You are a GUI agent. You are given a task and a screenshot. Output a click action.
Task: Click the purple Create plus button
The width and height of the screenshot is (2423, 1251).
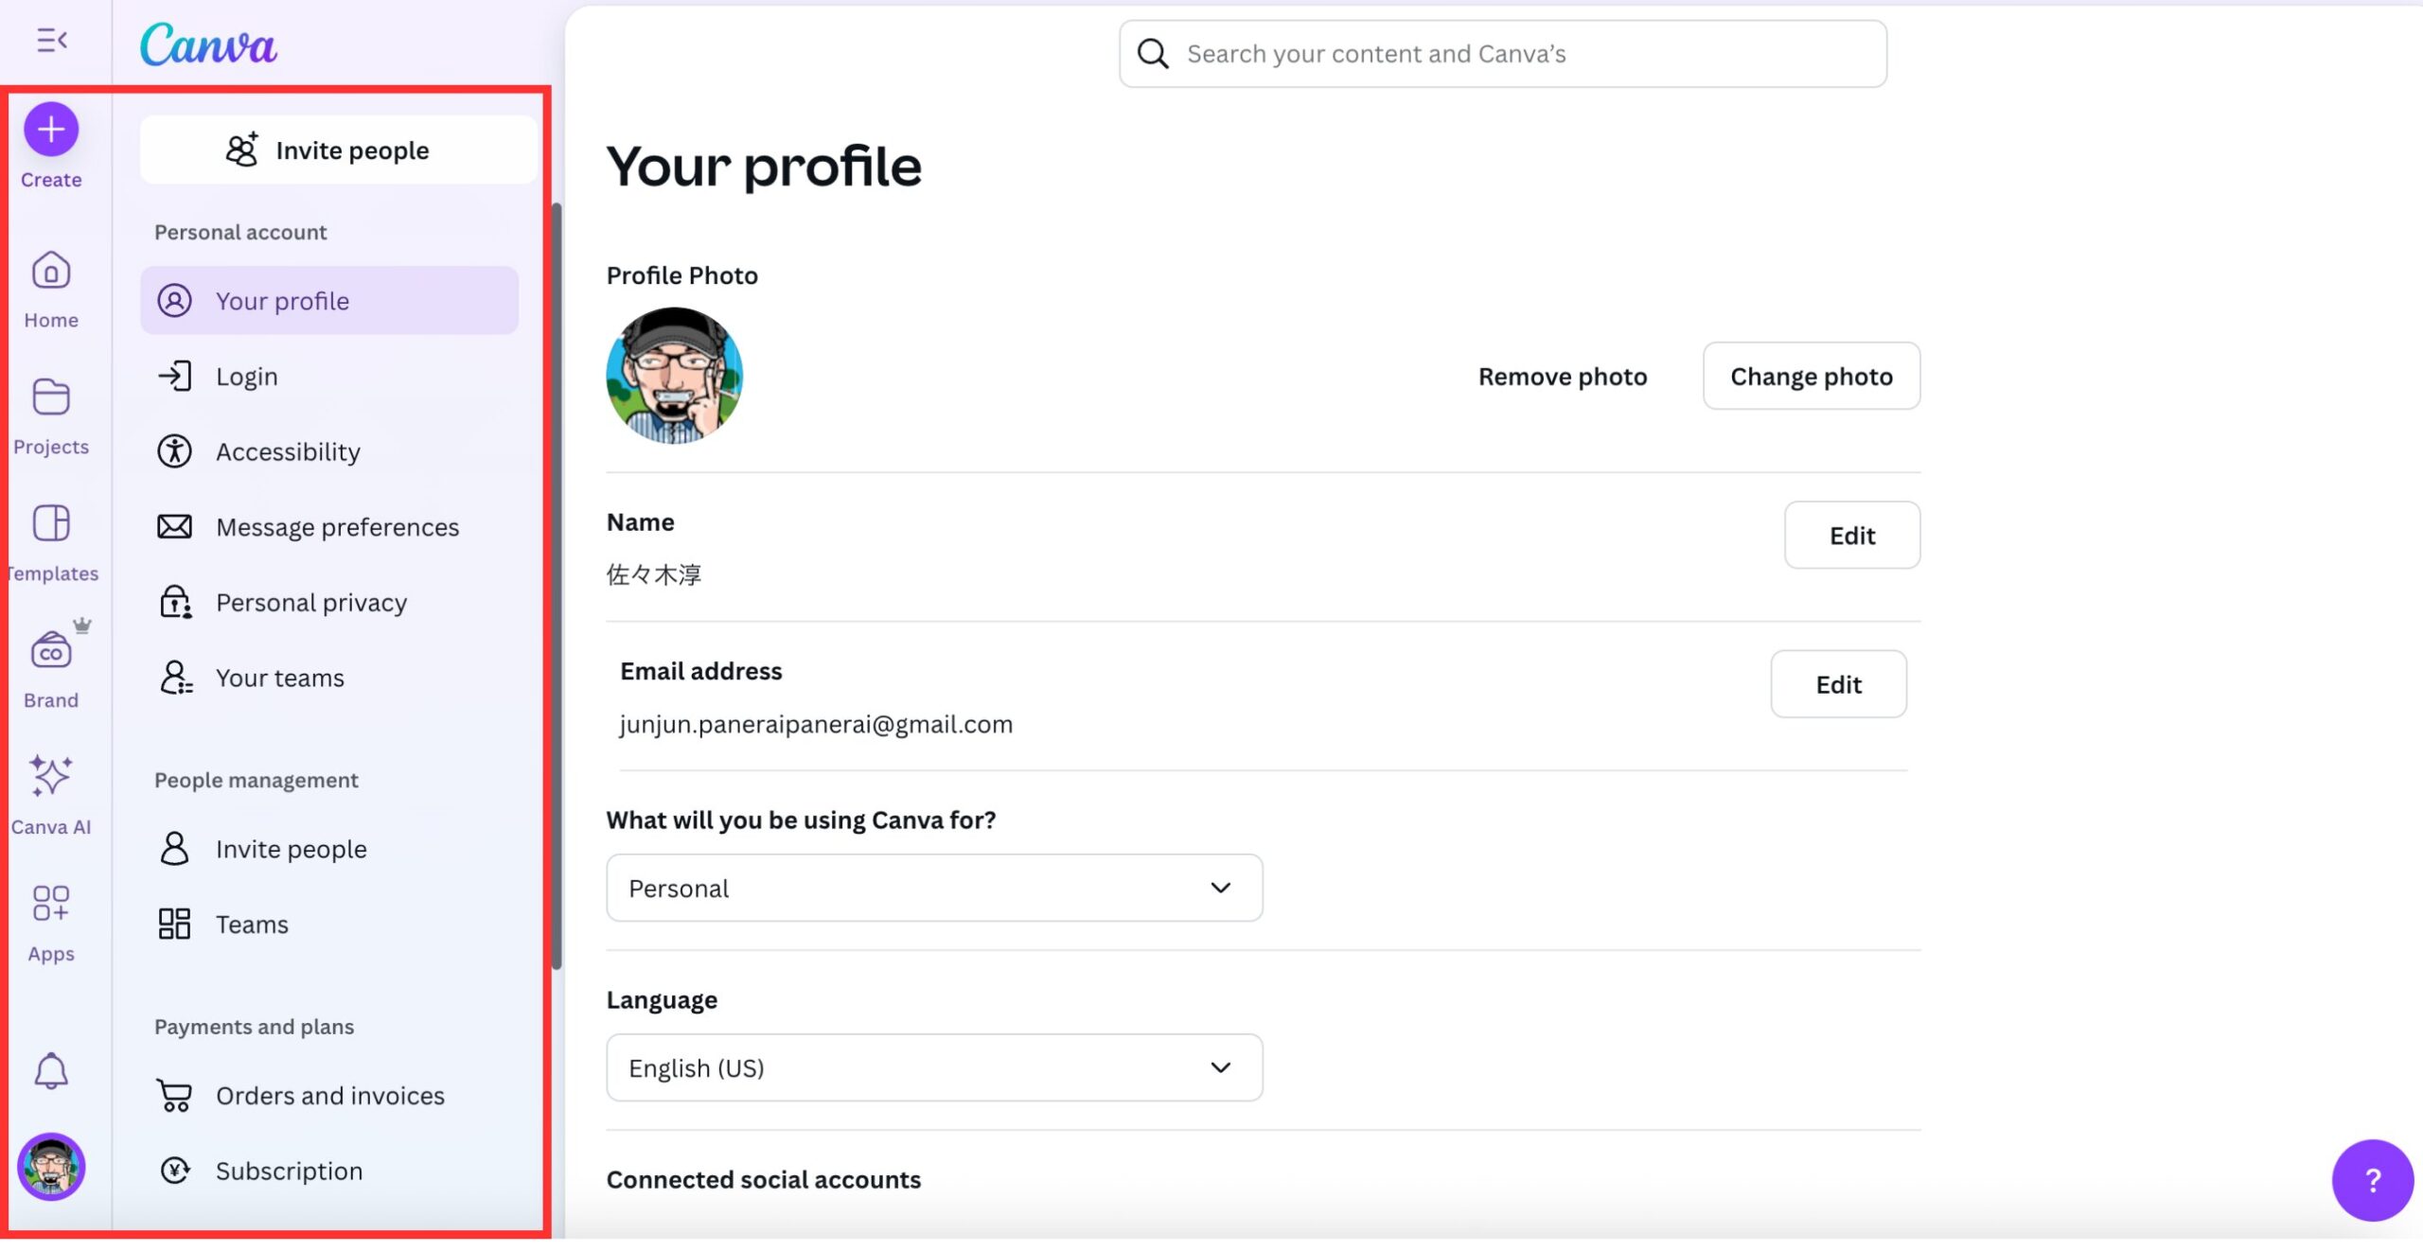[51, 130]
